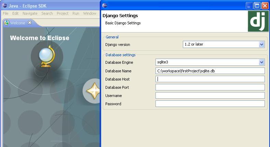Click the Eclipse icon in Django Settings title bar
270x147 pixels.
click(105, 5)
